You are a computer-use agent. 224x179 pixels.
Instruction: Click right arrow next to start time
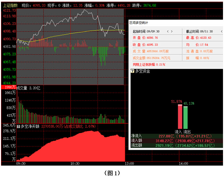(x=172, y=31)
